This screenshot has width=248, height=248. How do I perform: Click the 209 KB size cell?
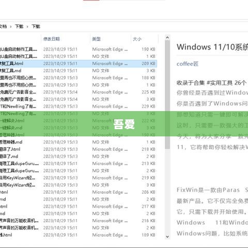148,64
